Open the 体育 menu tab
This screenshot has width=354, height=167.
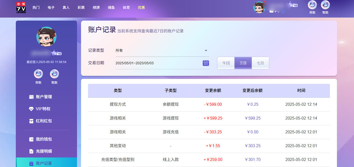coord(126,7)
